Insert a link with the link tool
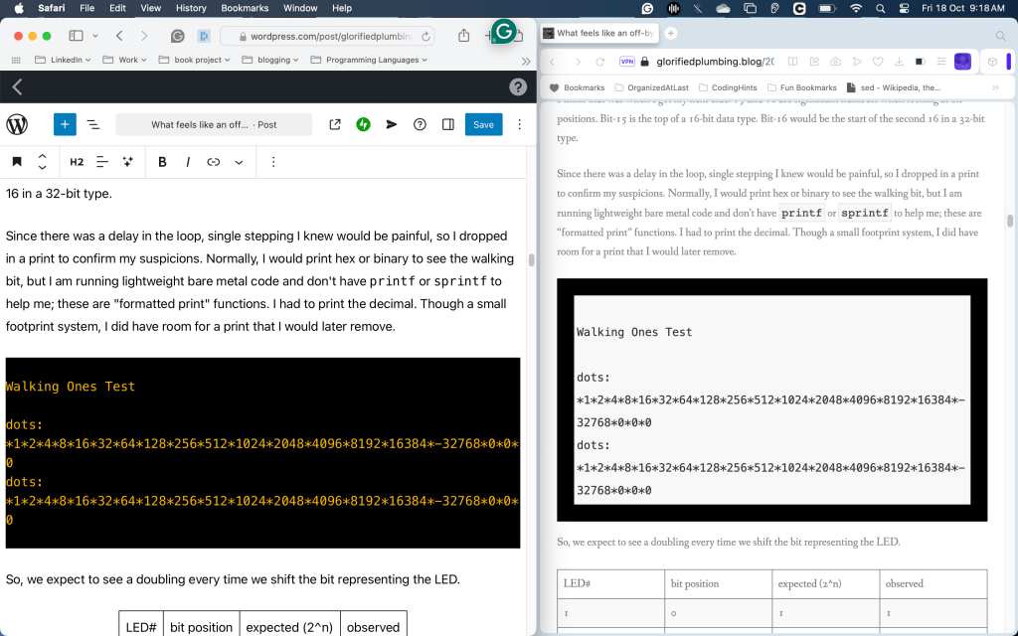The height and width of the screenshot is (636, 1018). click(213, 161)
